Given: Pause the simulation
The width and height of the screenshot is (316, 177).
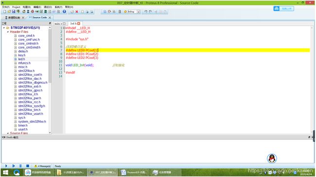Looking at the screenshot, I should pyautogui.click(x=20, y=166).
